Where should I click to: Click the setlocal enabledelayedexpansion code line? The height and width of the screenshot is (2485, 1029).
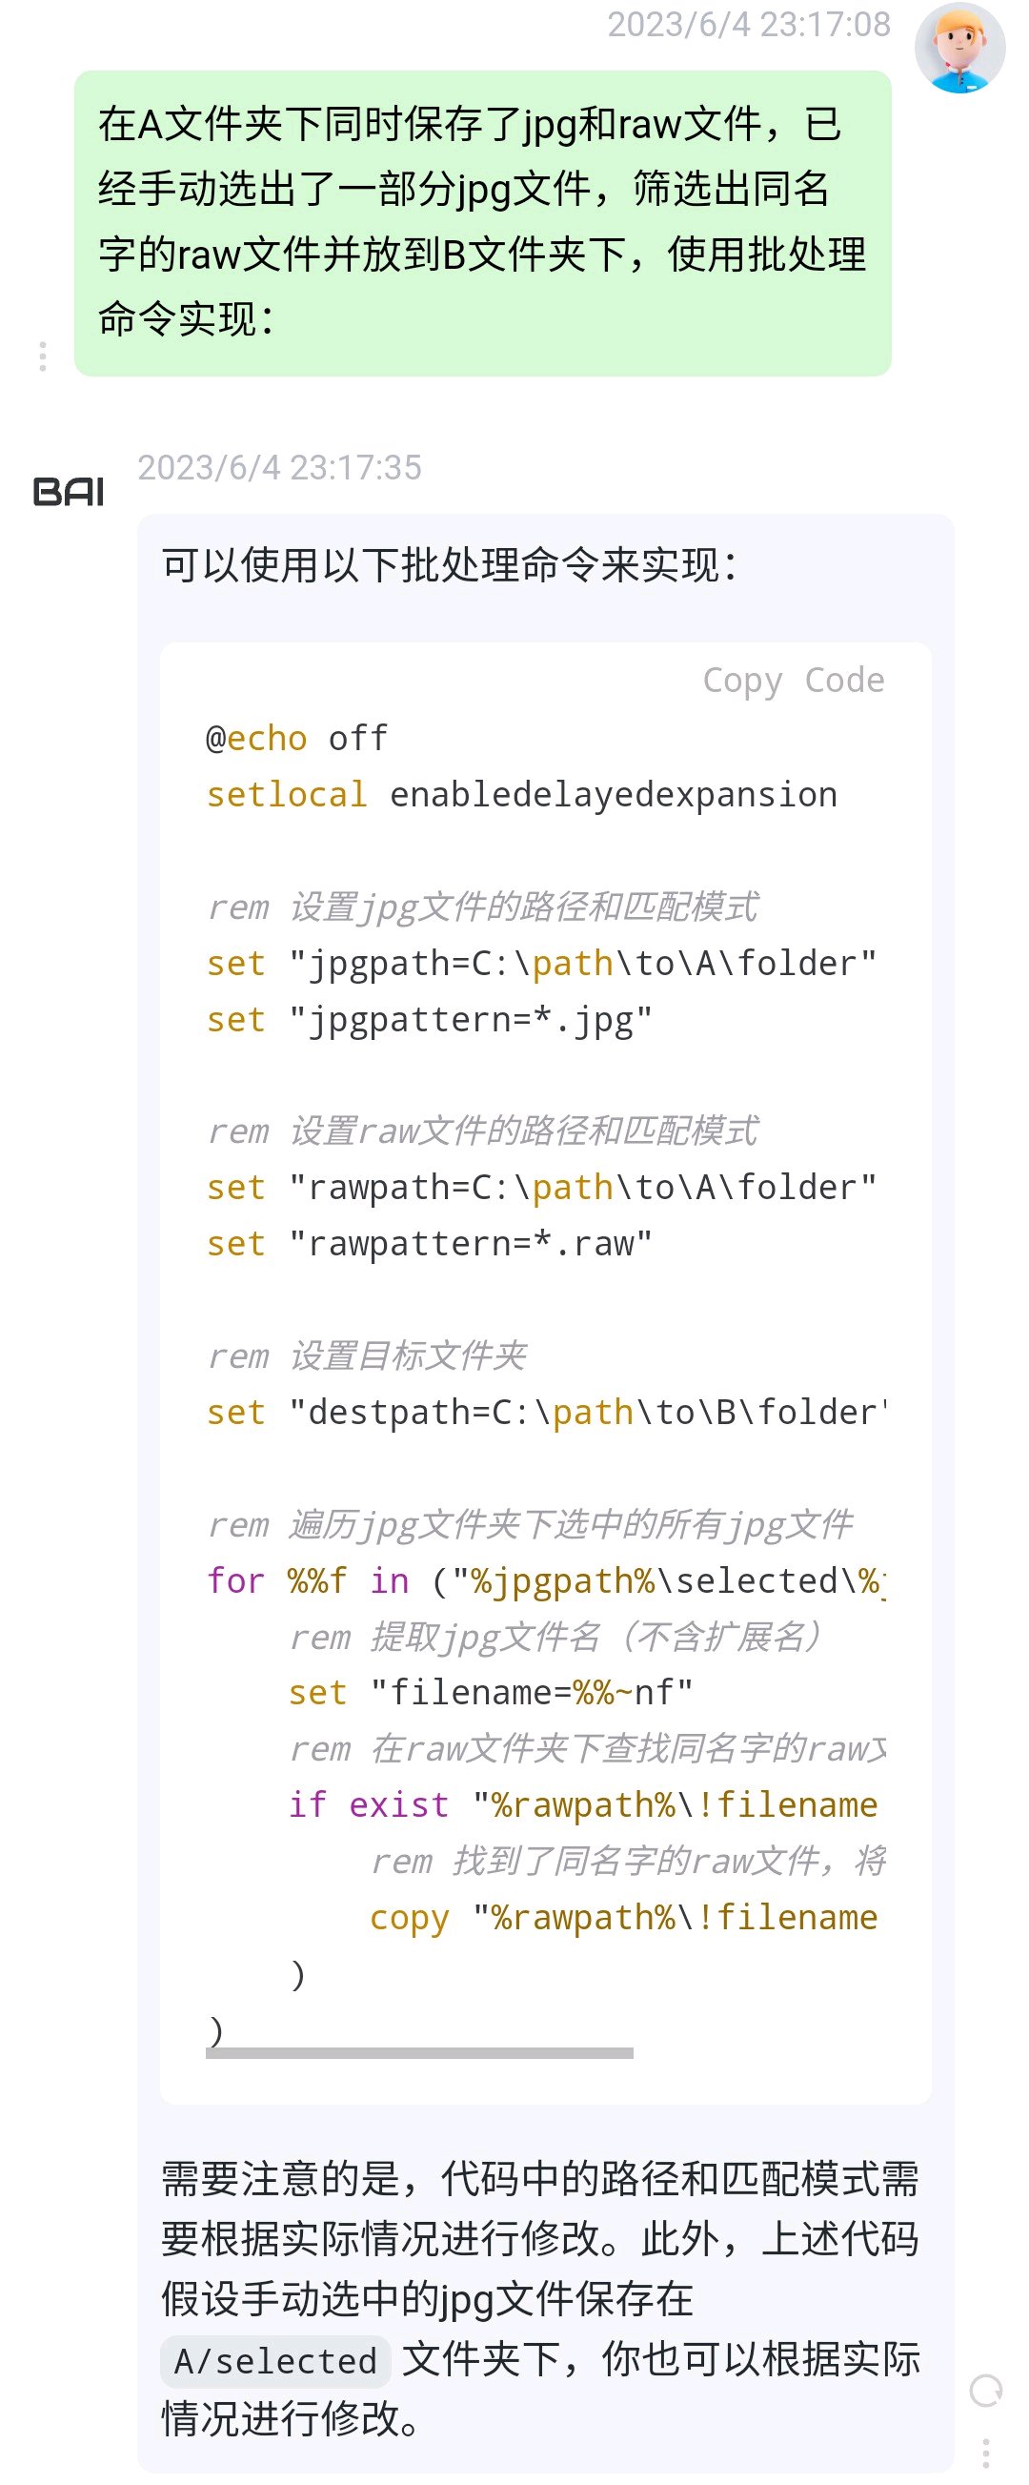[522, 795]
